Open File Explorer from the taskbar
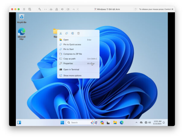 coord(115,122)
